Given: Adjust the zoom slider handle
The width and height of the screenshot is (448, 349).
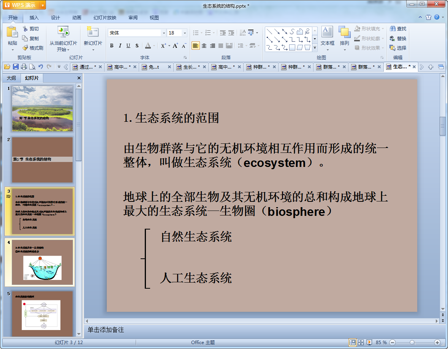Looking at the screenshot, I should [412, 343].
